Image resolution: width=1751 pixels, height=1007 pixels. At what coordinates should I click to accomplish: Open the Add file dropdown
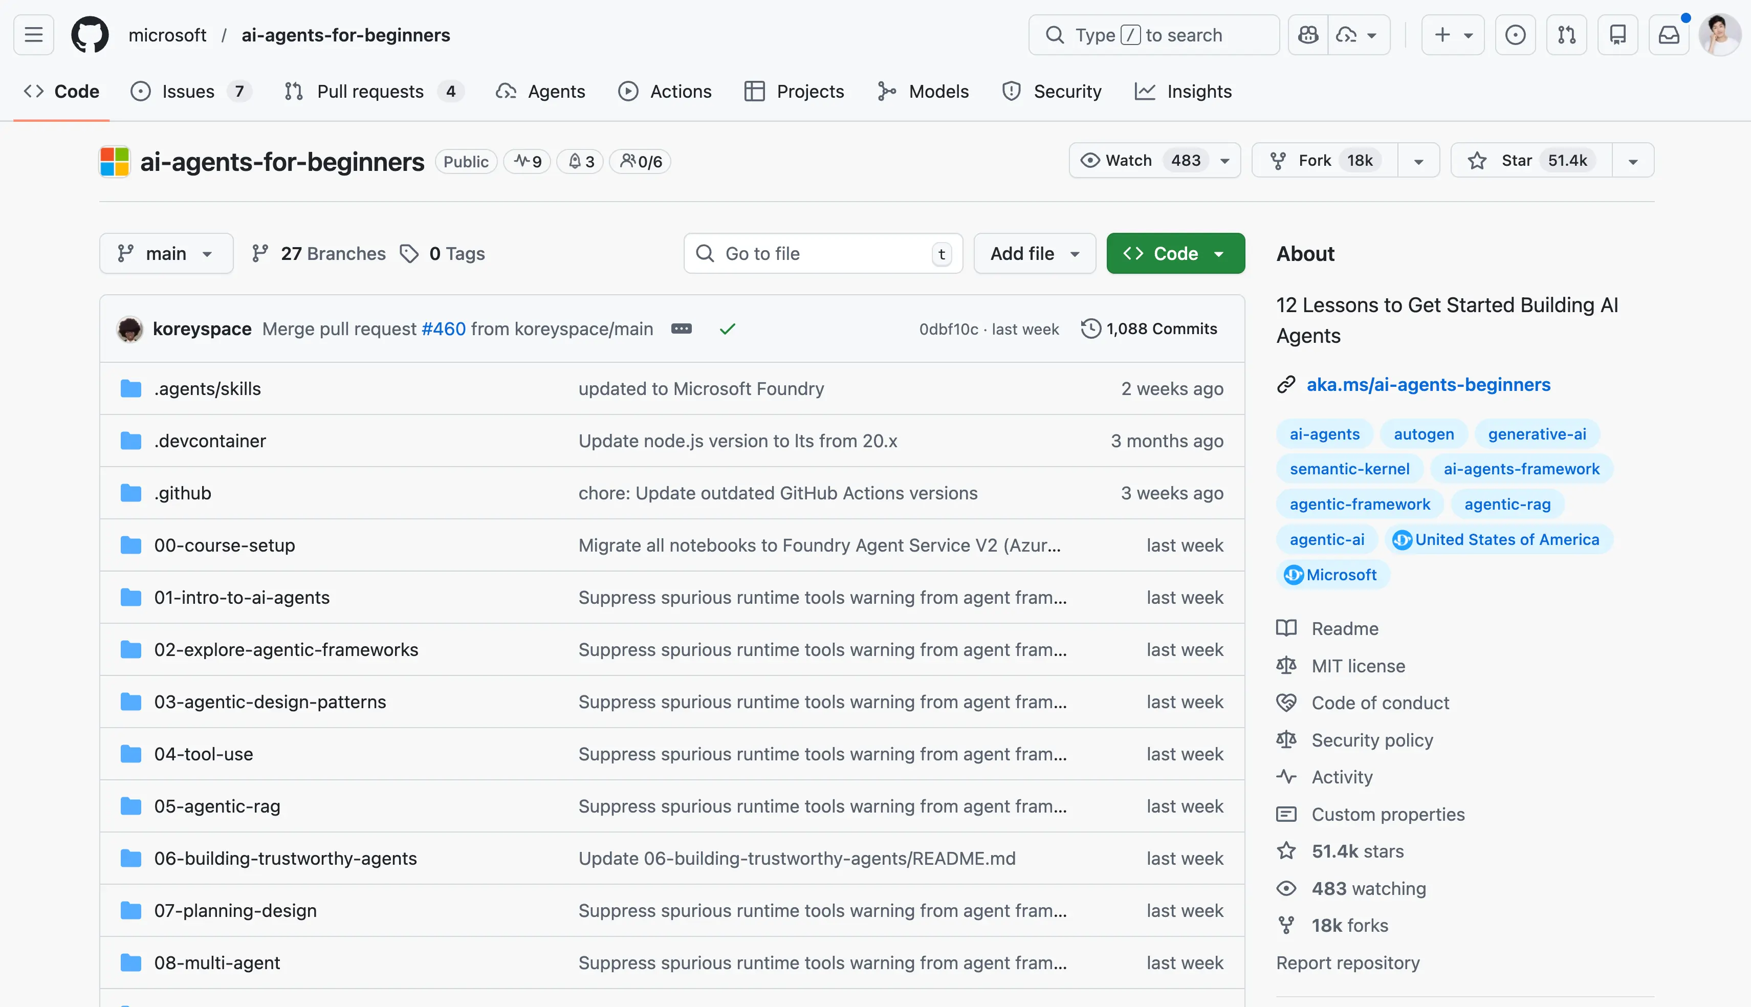(1034, 254)
